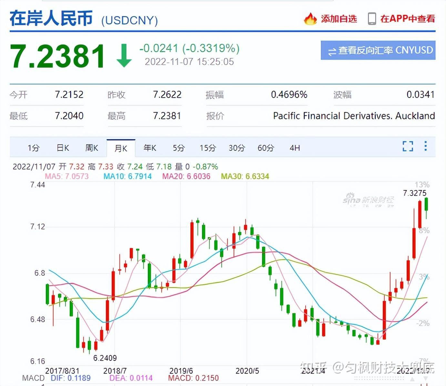This screenshot has width=446, height=386.
Task: Click the 在岸人民币 title
Action: click(x=51, y=18)
